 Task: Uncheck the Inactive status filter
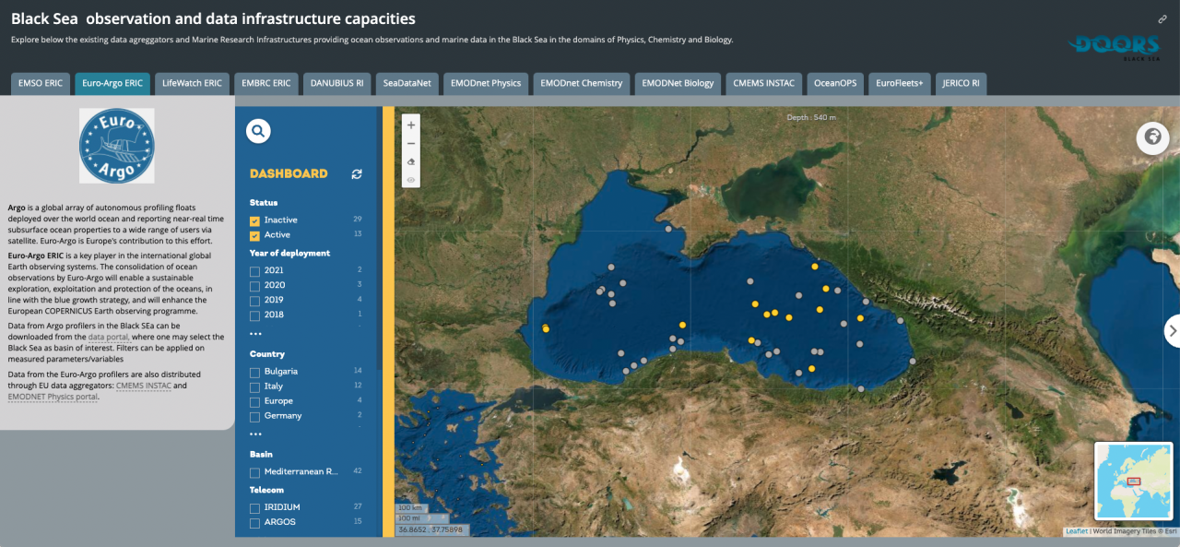(x=254, y=220)
